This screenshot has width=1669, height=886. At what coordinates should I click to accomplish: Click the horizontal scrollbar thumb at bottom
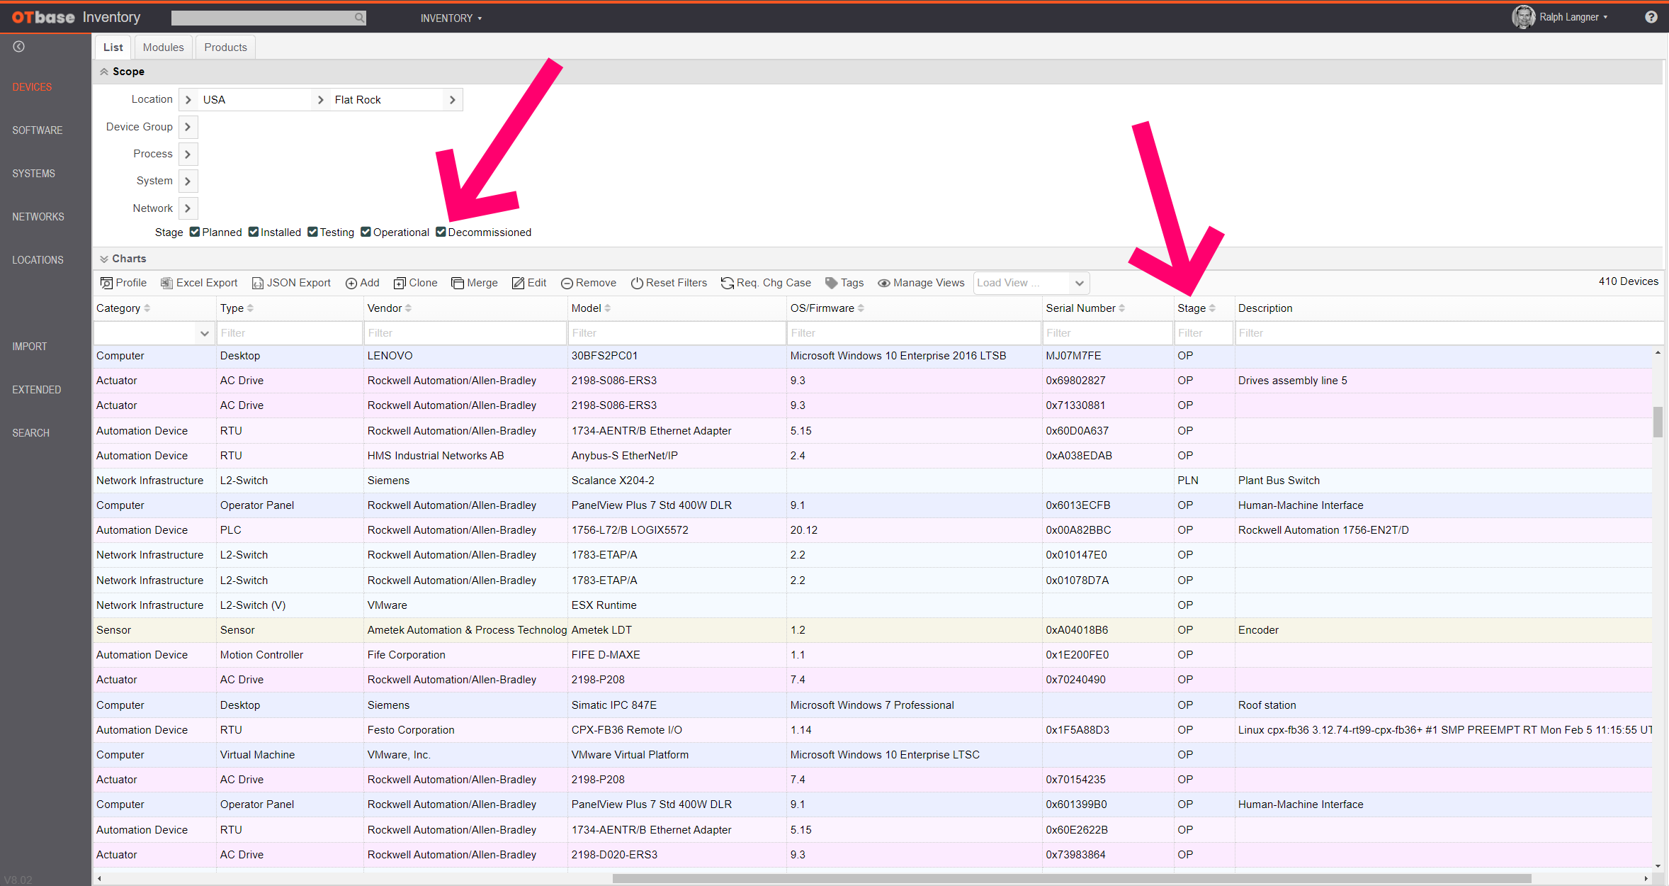coord(1071,878)
